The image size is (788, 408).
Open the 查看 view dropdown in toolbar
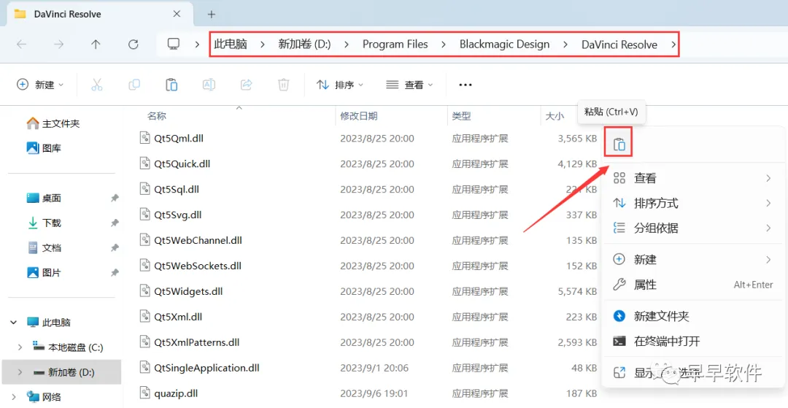409,85
